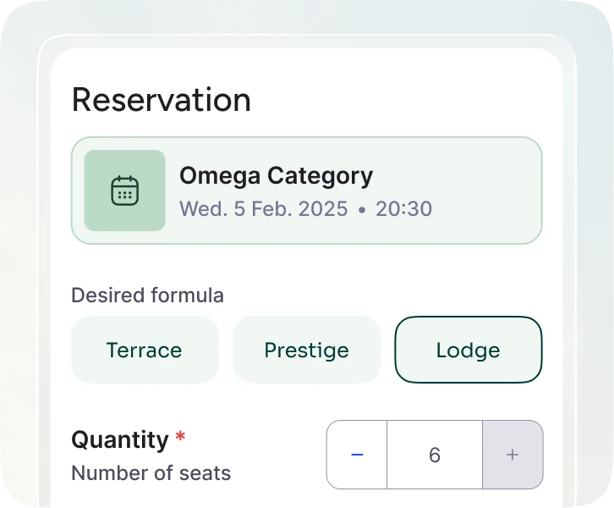Click the Reservation heading
614x508 pixels.
(x=161, y=100)
